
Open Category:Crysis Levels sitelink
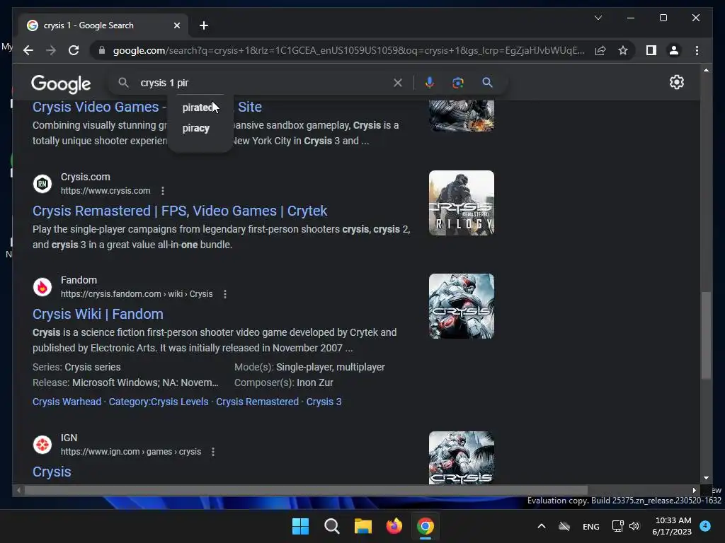[x=159, y=402]
